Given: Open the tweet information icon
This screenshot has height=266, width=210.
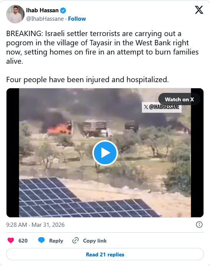Looking at the screenshot, I should (199, 225).
